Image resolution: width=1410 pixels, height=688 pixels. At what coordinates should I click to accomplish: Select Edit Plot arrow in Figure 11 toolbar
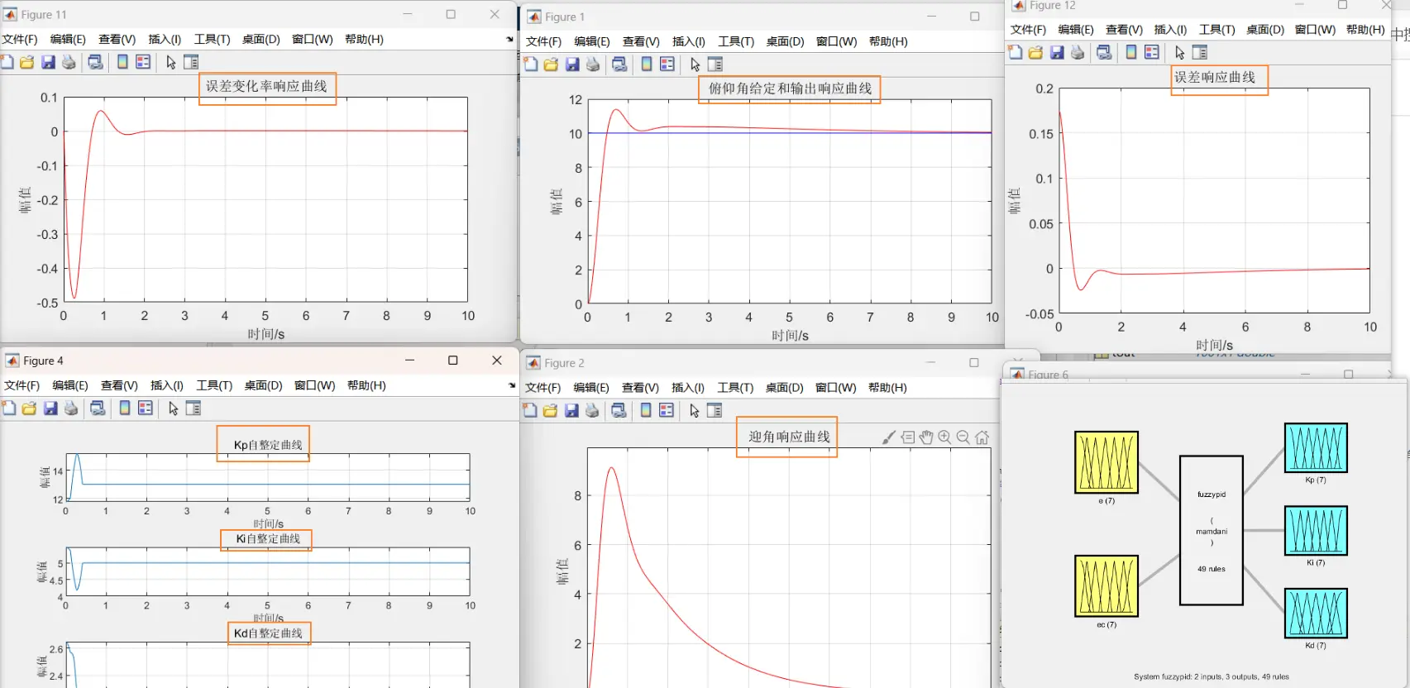click(x=171, y=62)
